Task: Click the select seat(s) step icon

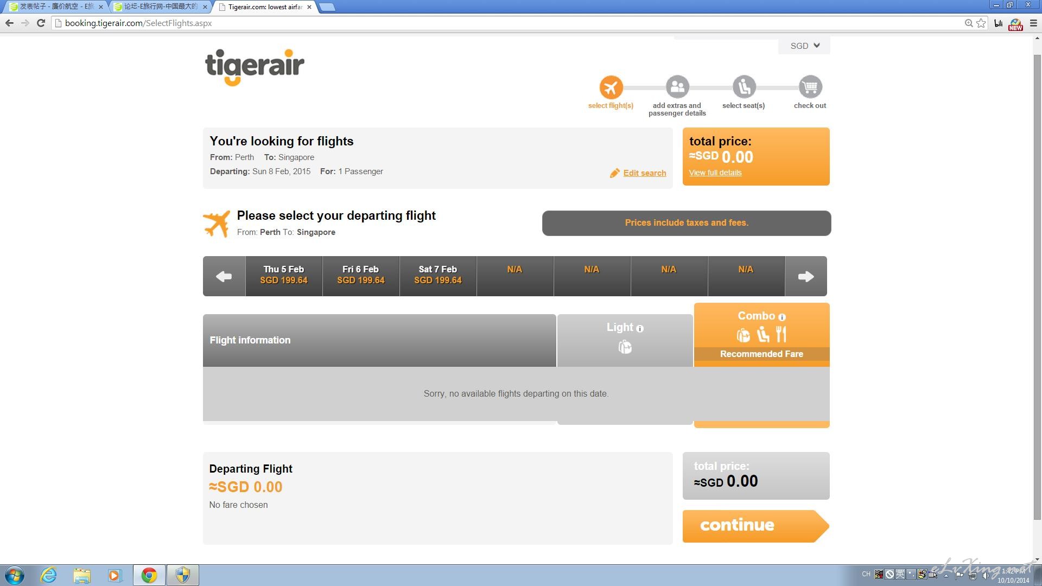Action: click(x=744, y=87)
